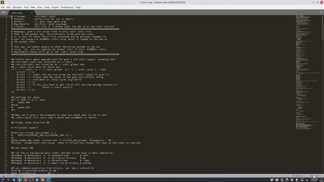Viewport: 324px width, 182px height.
Task: Open the View menu
Action: (32, 7)
